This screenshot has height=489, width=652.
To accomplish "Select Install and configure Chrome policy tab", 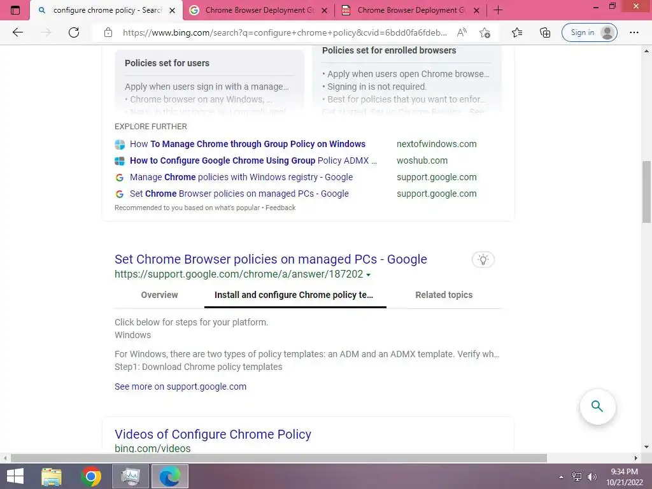I will (x=294, y=295).
